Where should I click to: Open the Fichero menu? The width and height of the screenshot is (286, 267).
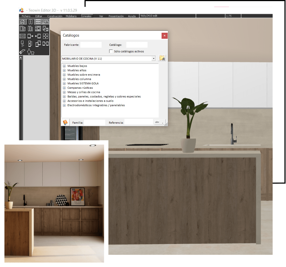[26, 16]
